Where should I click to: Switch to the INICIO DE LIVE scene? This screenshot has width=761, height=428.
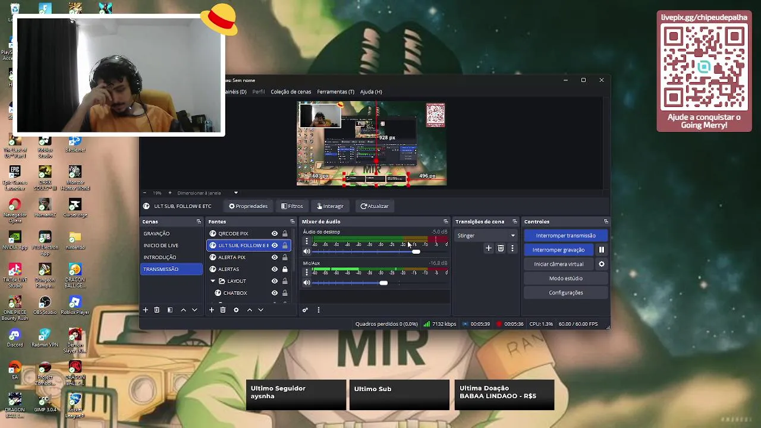(172, 246)
